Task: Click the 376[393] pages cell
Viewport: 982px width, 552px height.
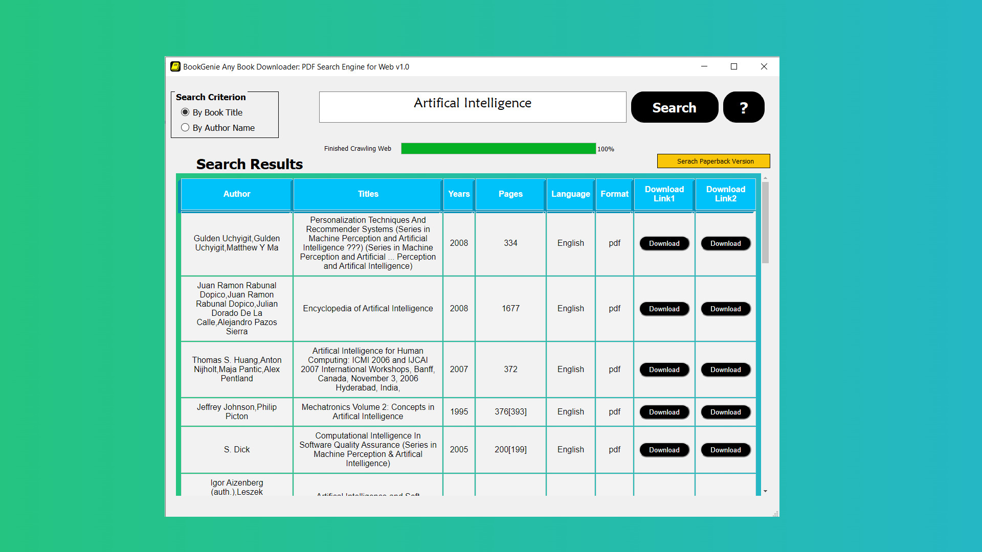Action: click(510, 412)
